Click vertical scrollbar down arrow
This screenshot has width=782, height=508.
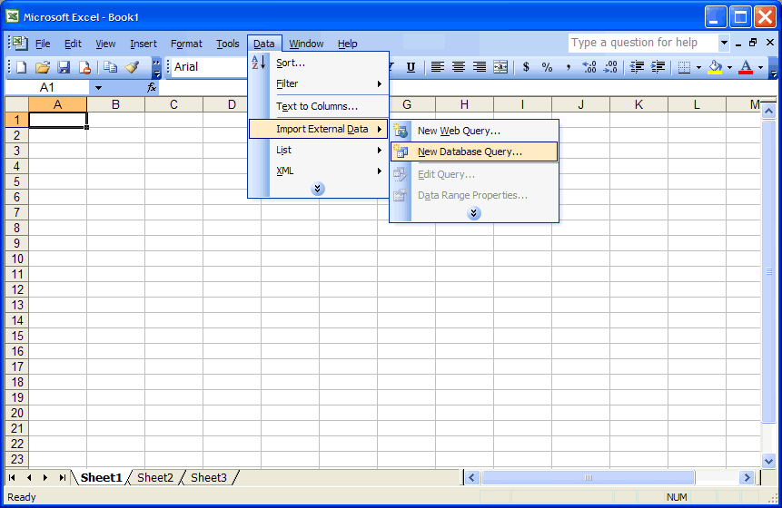click(x=768, y=460)
